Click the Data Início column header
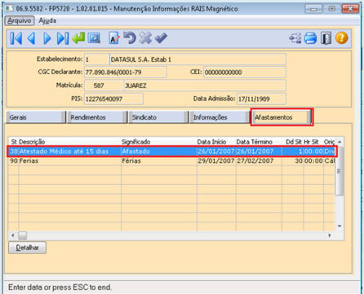 [x=216, y=142]
